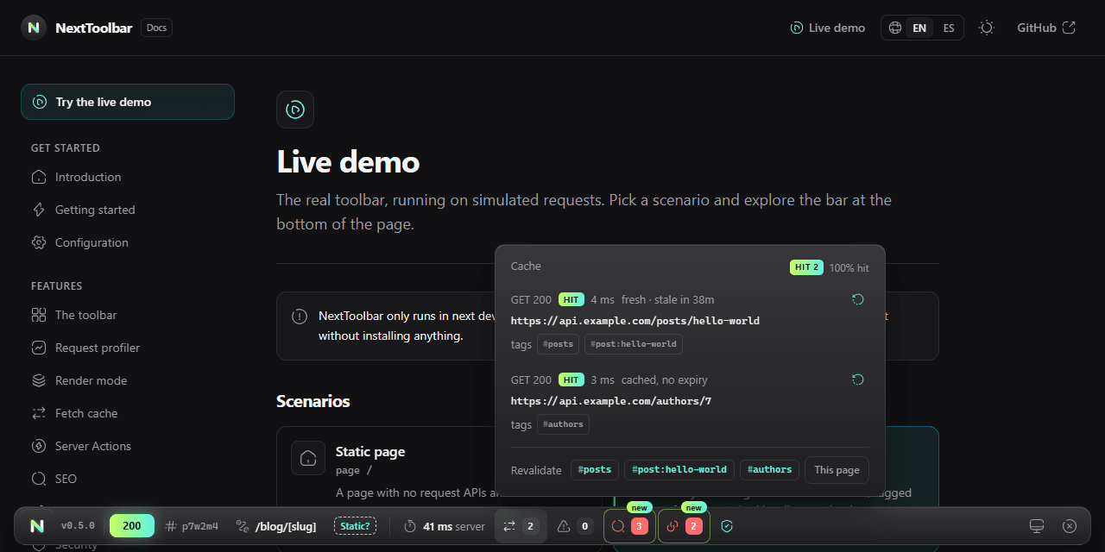Screen dimensions: 1105x552
Task: Click the Render mode layers icon
Action: 39,380
